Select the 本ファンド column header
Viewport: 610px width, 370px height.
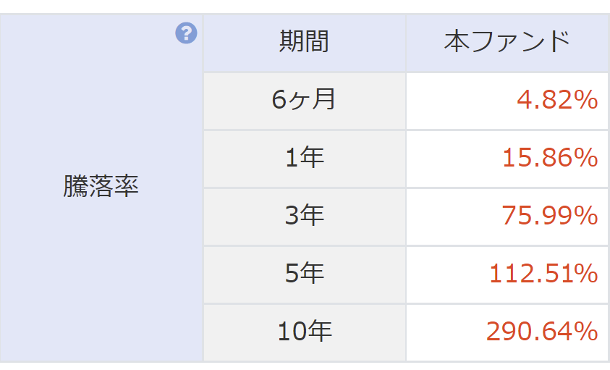click(x=507, y=42)
